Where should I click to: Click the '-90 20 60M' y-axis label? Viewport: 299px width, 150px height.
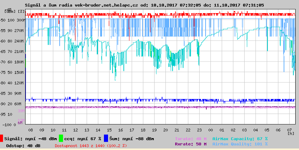[11, 104]
